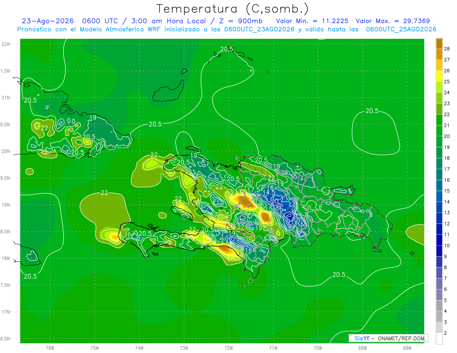This screenshot has width=457, height=353.
Task: Click the "18N" latitude label
Action: pyautogui.click(x=6, y=258)
